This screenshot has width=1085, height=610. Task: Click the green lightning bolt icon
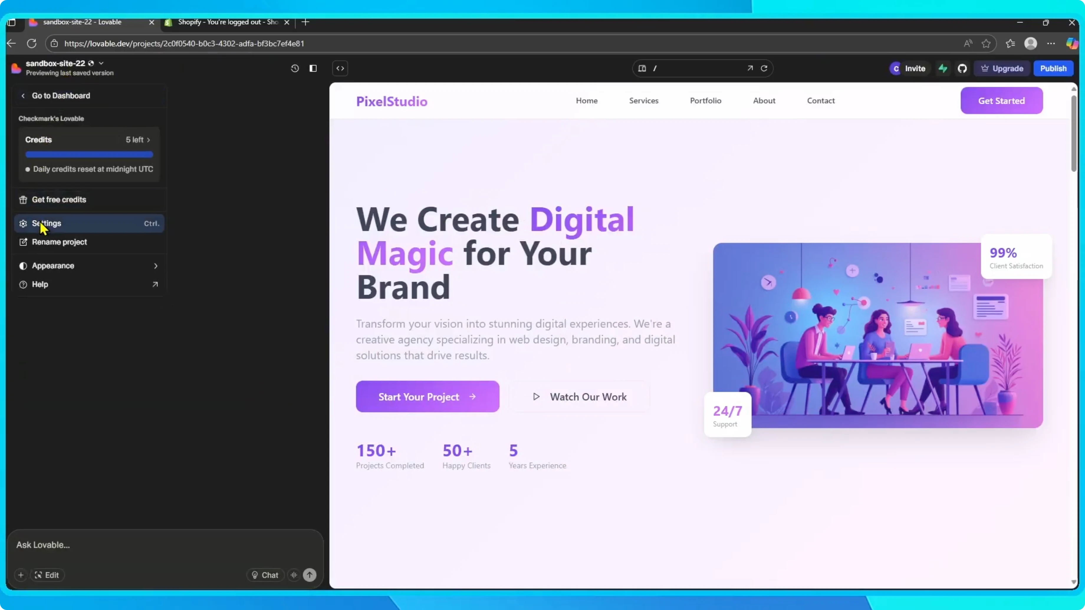point(943,68)
